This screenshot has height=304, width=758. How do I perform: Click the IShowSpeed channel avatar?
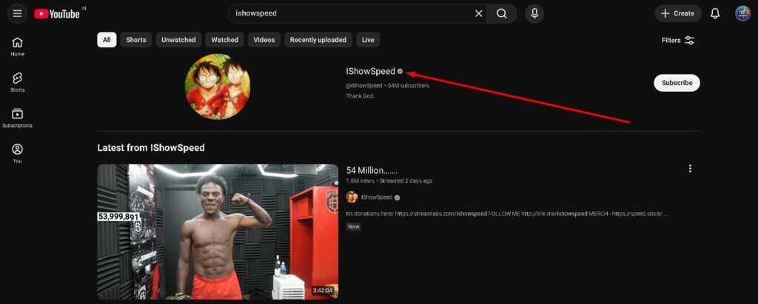point(218,87)
